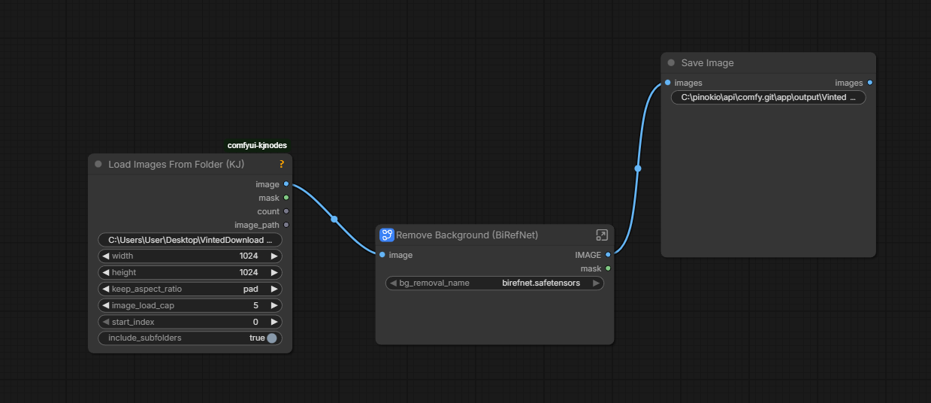Click images output port on Save Image node

(x=870, y=83)
